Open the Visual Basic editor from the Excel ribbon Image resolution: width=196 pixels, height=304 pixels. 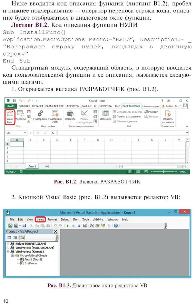coord(10,117)
